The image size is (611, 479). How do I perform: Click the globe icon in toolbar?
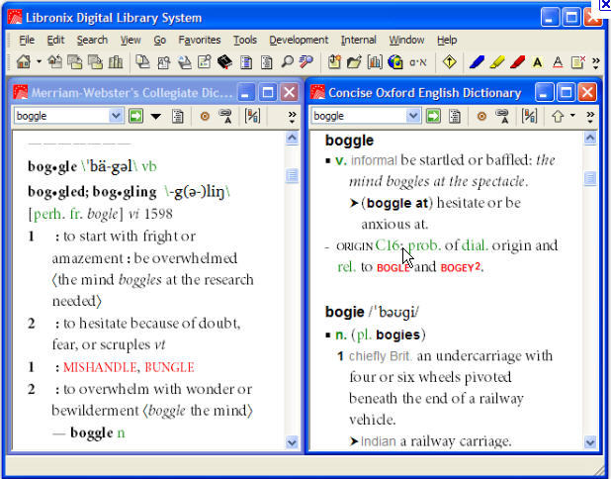click(x=395, y=61)
